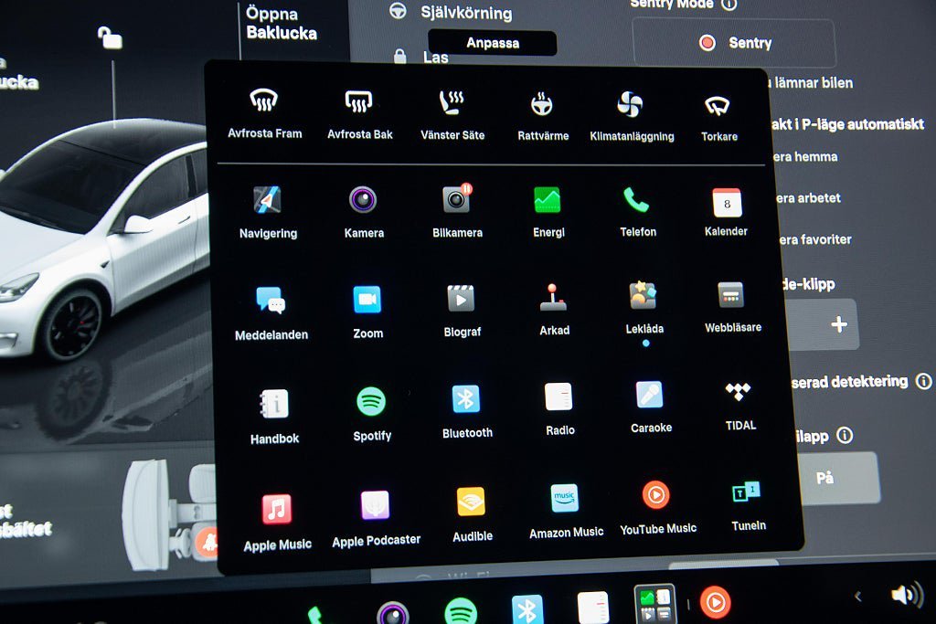Launch the Caraoke app
Image resolution: width=936 pixels, height=624 pixels.
click(651, 407)
